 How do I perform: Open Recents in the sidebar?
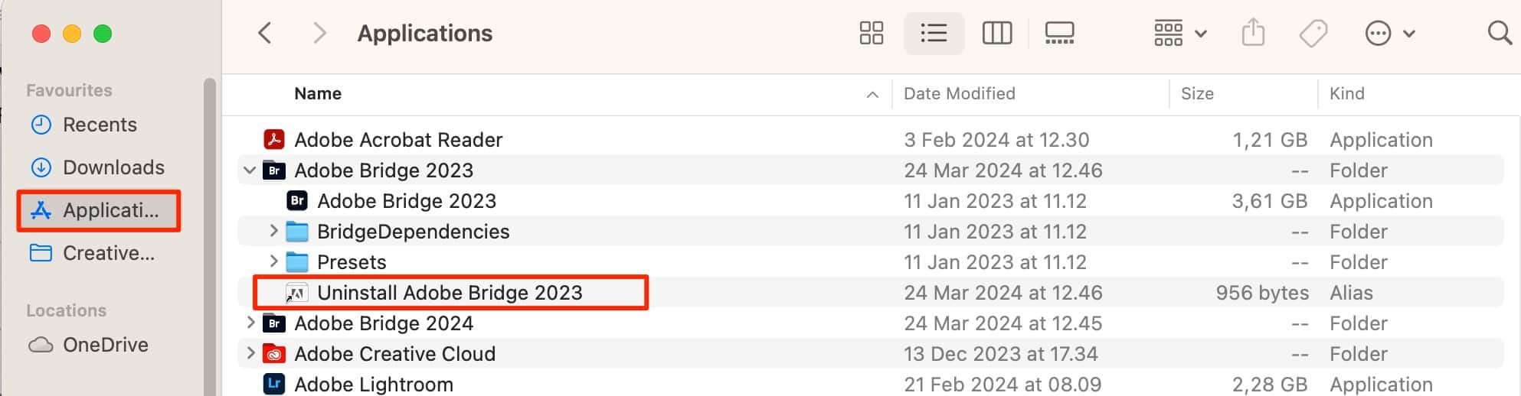(x=100, y=125)
